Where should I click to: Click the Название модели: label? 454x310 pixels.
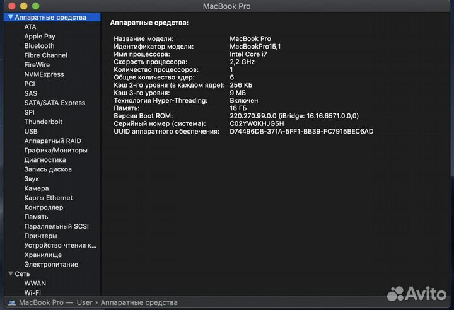(144, 39)
